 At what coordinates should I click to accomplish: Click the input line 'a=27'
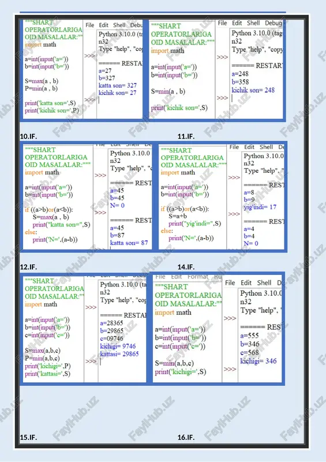(105, 70)
